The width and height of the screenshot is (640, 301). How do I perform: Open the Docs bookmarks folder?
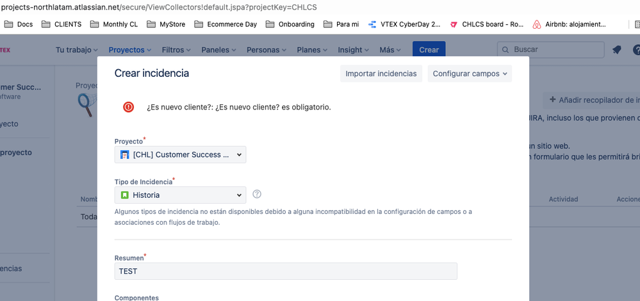tap(19, 24)
